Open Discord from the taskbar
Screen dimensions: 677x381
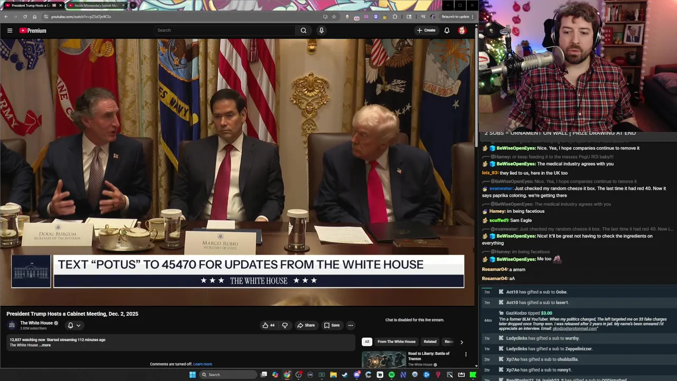pos(356,375)
